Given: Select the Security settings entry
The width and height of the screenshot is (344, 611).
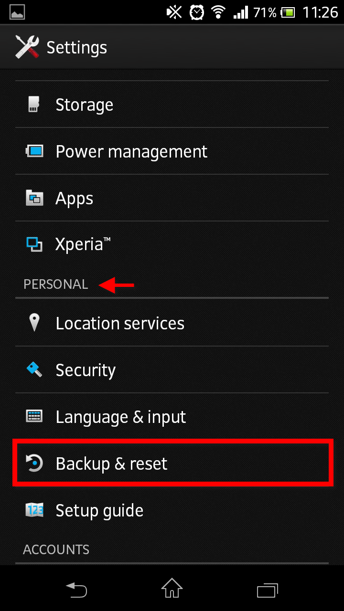Looking at the screenshot, I should pyautogui.click(x=143, y=369).
